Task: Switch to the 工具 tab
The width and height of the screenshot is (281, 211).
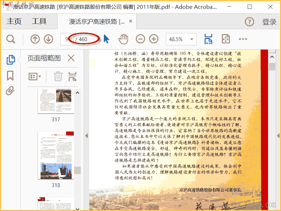Action: [x=39, y=21]
